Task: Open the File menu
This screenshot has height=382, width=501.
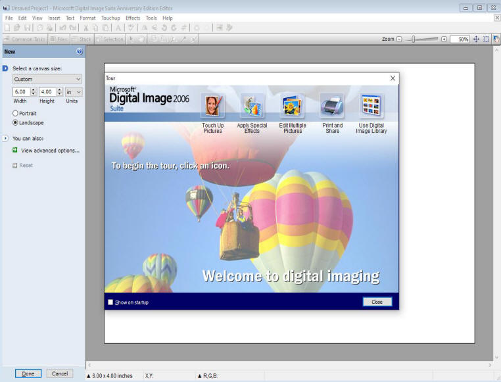Action: (9, 18)
